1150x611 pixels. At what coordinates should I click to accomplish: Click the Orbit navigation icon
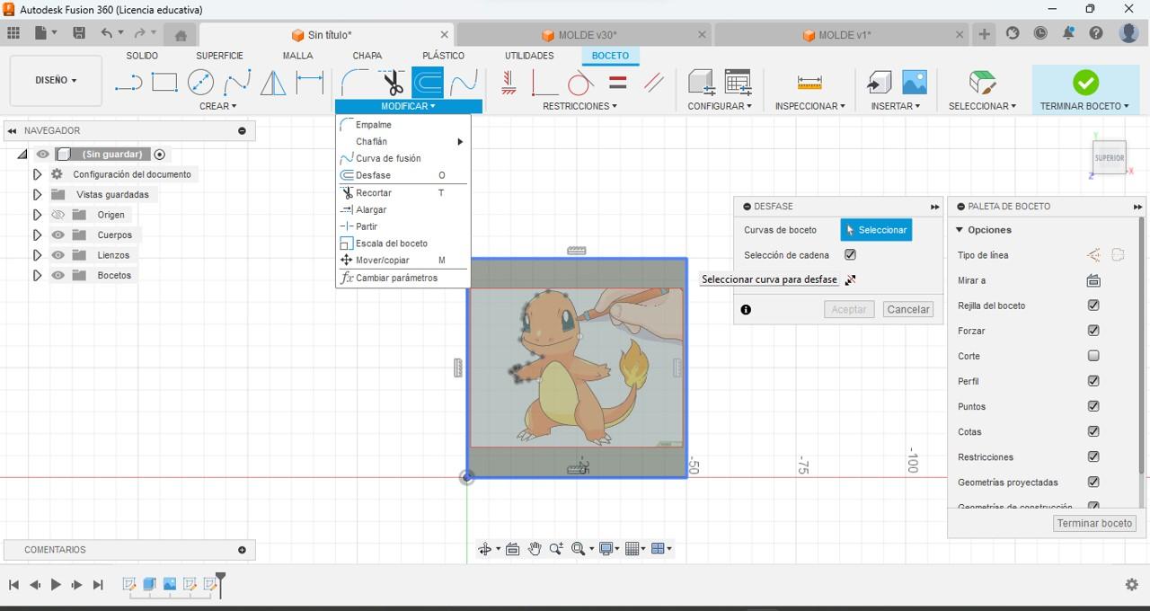[x=485, y=549]
